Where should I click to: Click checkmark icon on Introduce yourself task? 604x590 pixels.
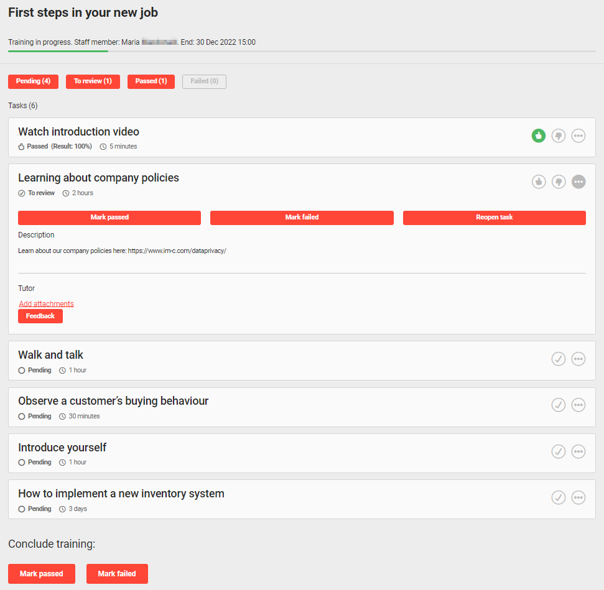click(x=559, y=451)
